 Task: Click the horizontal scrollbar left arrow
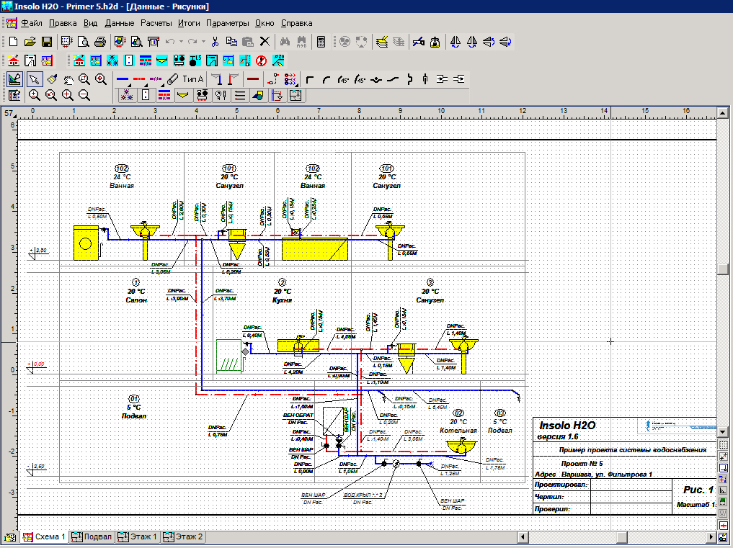pos(523,537)
